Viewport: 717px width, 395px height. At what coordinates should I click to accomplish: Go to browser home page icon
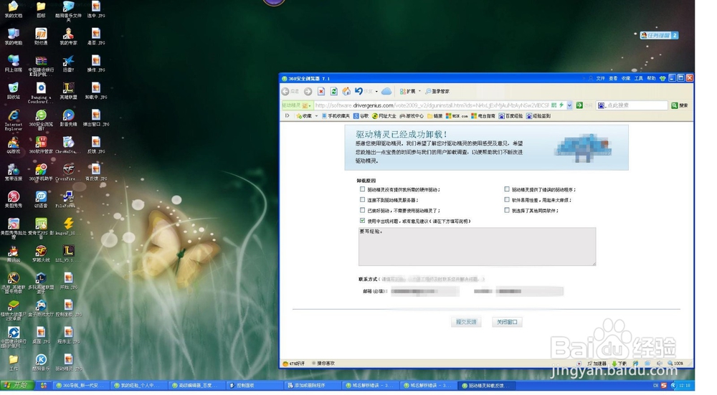346,92
